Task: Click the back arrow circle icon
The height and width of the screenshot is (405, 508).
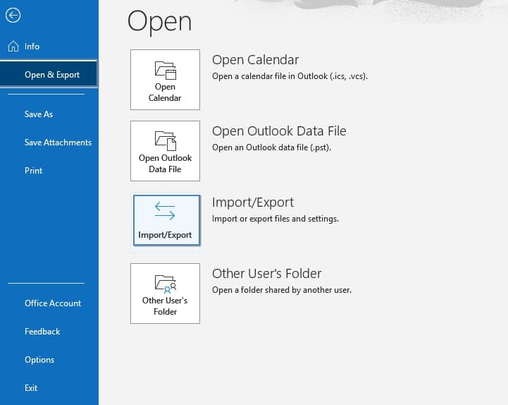Action: pos(13,16)
